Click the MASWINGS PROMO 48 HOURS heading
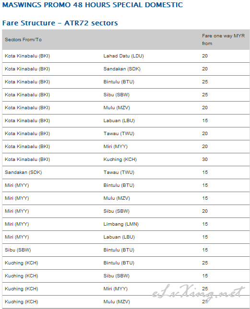Screen dimensions: 250x309 coord(92,5)
